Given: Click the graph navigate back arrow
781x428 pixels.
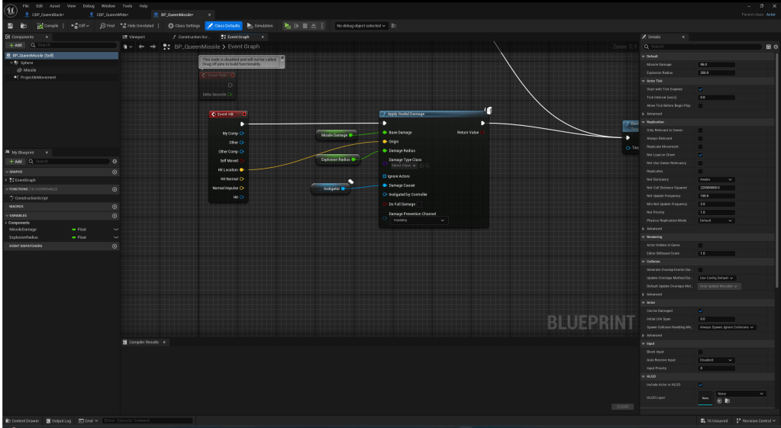Looking at the screenshot, I should [x=141, y=47].
